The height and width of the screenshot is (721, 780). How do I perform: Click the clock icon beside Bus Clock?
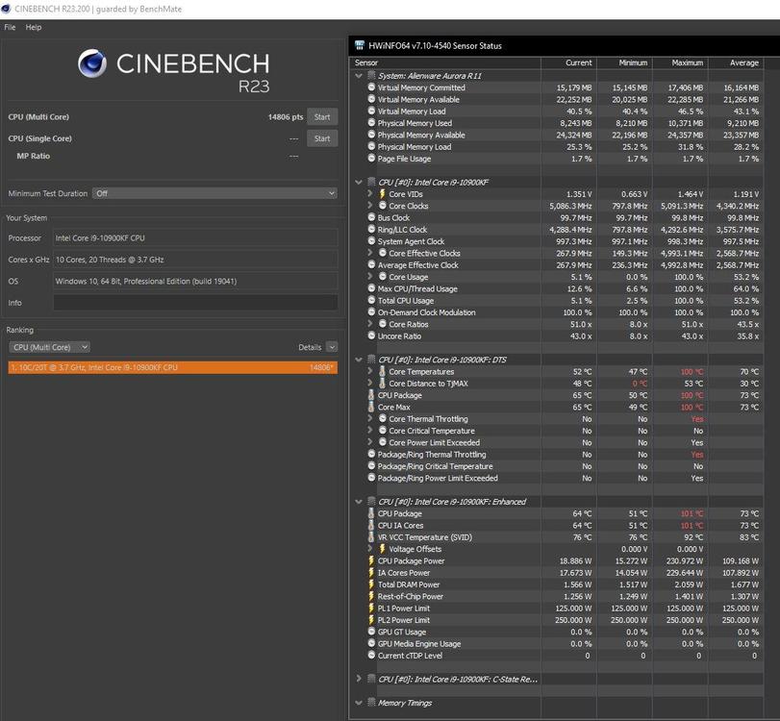pos(371,218)
